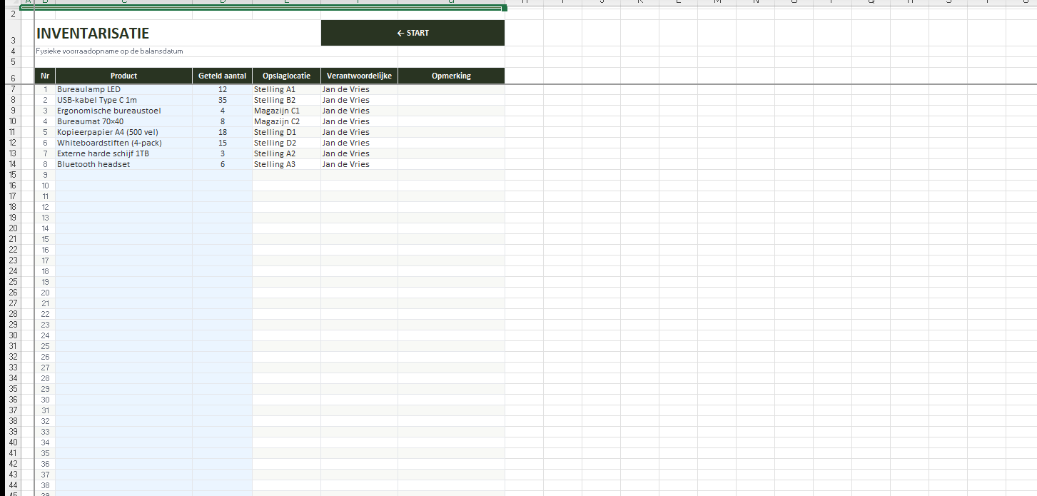This screenshot has width=1037, height=496.
Task: Select the Ergonomische bureaustoel cell
Action: (109, 111)
